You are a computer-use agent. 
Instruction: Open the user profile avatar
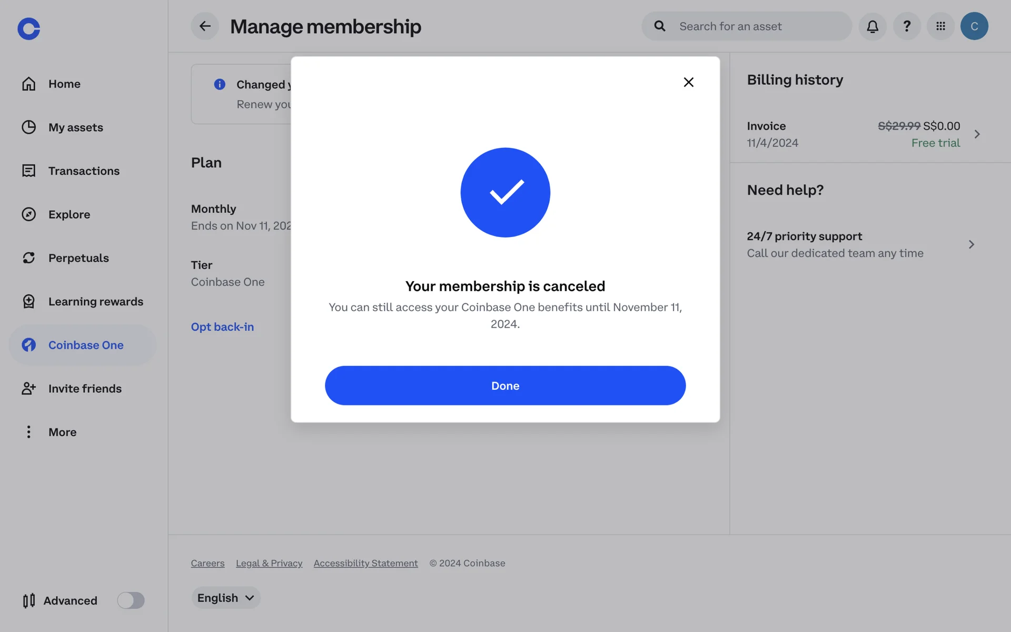tap(974, 26)
